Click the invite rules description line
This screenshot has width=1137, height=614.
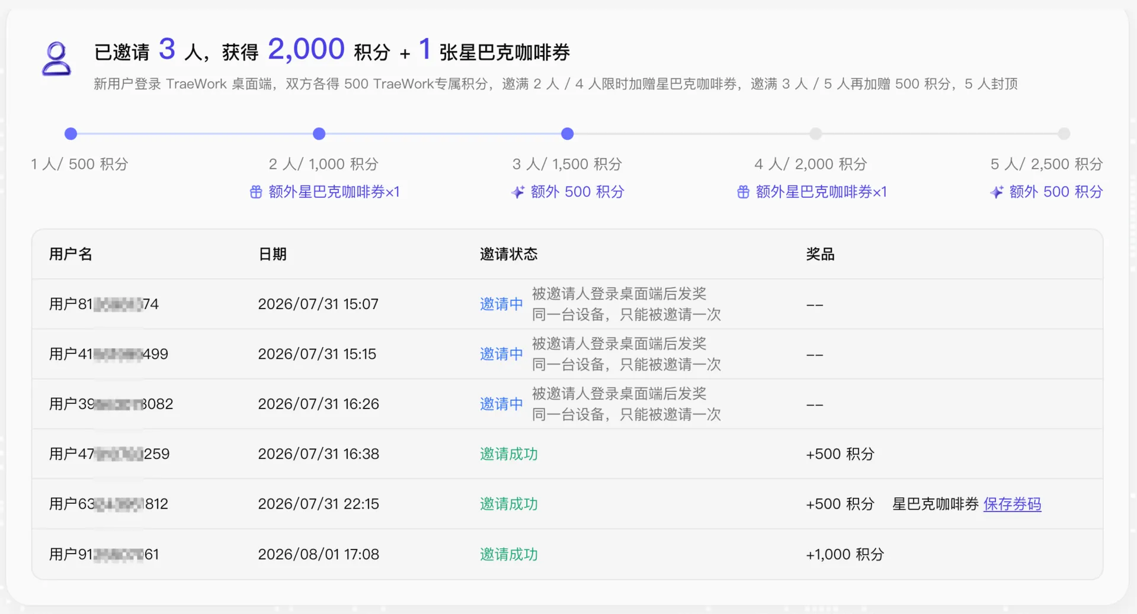[x=555, y=84]
